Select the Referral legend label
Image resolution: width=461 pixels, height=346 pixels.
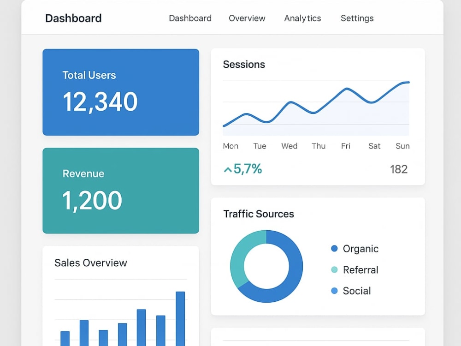[x=361, y=270]
